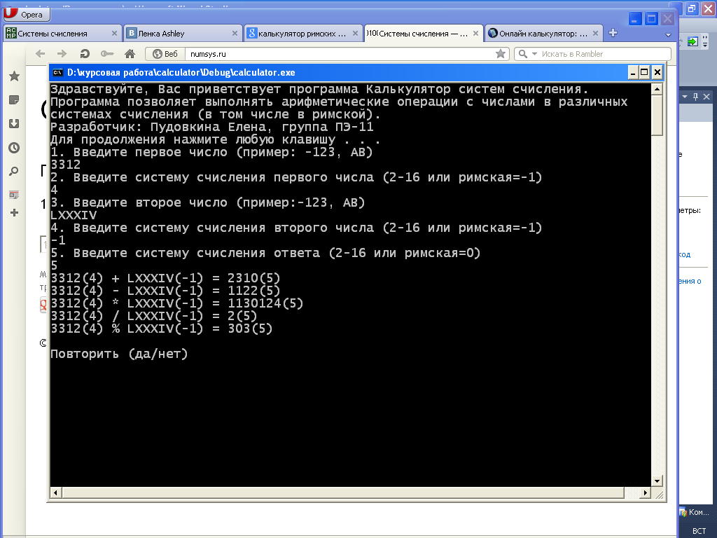Maximize the Opera browser window
This screenshot has width=717, height=538.
652,19
